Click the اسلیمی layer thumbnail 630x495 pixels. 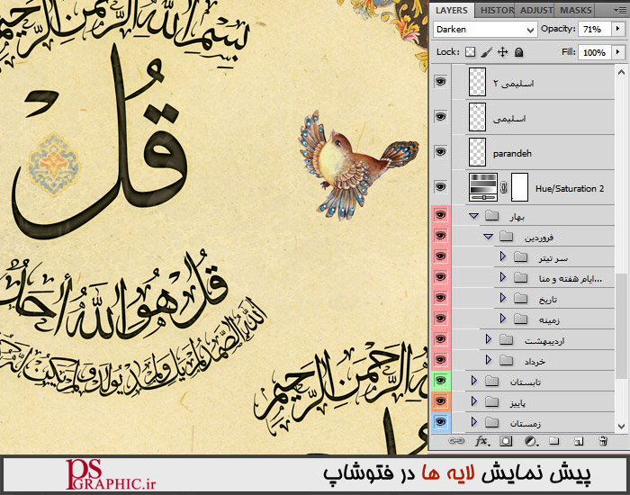pos(477,117)
